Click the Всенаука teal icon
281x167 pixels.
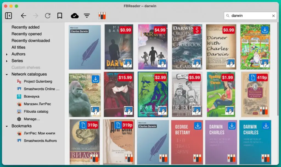point(19,96)
